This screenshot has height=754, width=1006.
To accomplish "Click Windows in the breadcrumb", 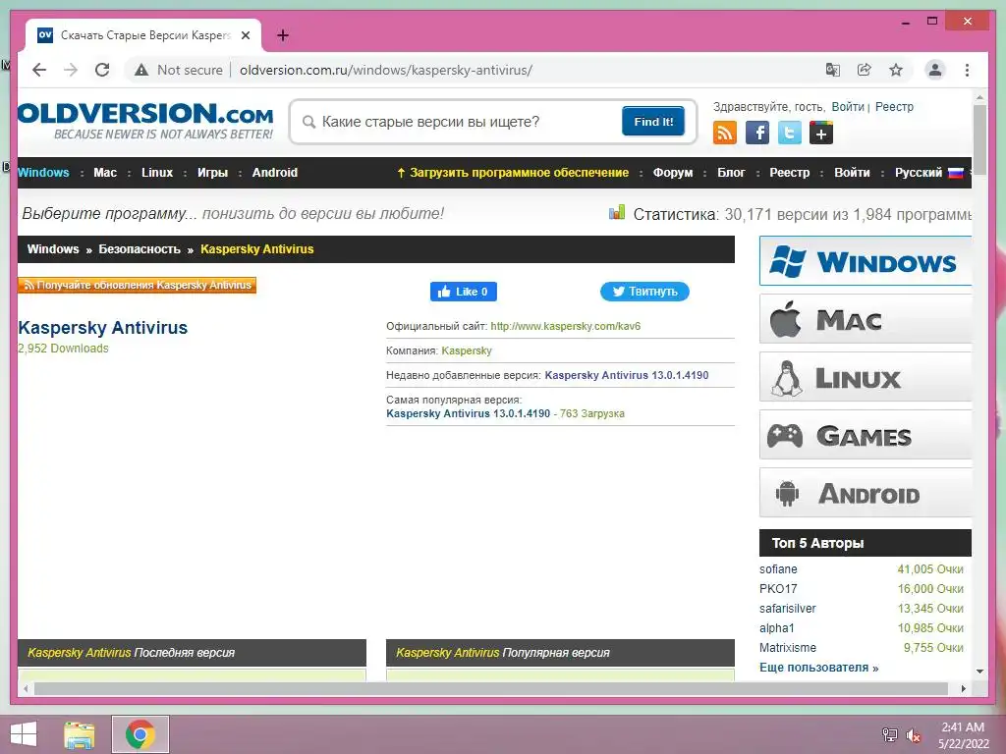I will [53, 249].
